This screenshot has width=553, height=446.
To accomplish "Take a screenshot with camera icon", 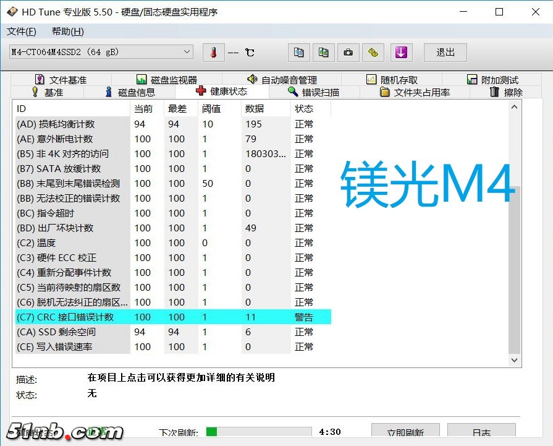I will click(348, 53).
